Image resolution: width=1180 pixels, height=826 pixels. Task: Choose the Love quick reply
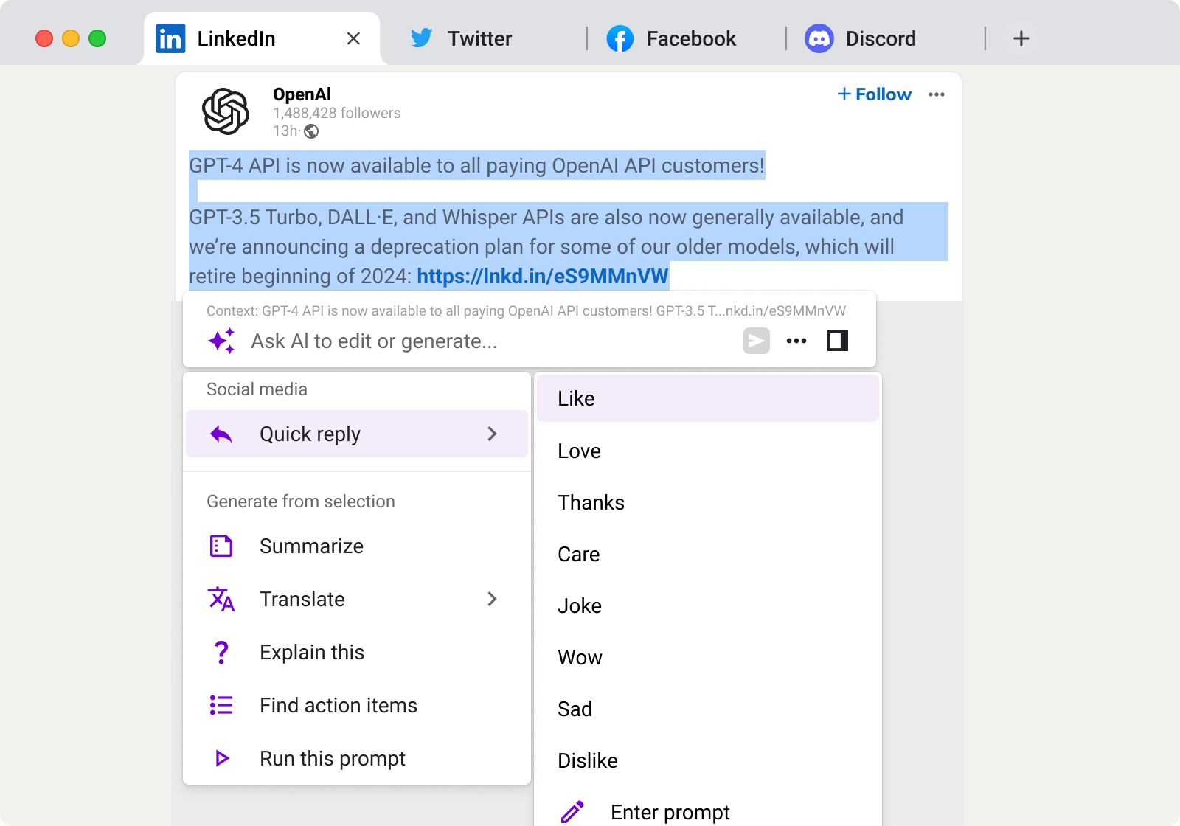tap(708, 451)
